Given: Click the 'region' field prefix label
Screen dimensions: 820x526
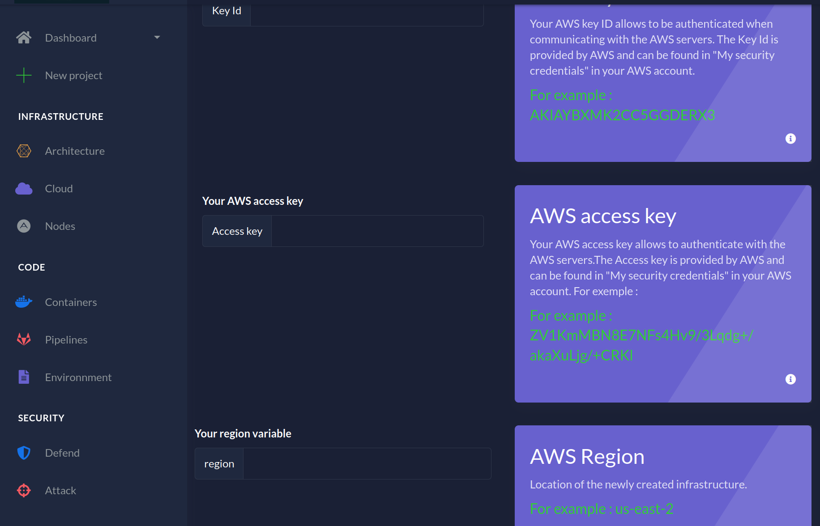Looking at the screenshot, I should 219,464.
